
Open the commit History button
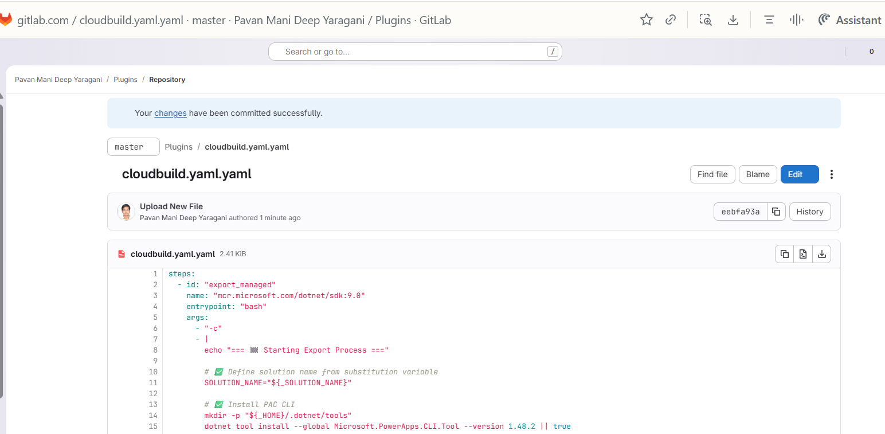(809, 212)
